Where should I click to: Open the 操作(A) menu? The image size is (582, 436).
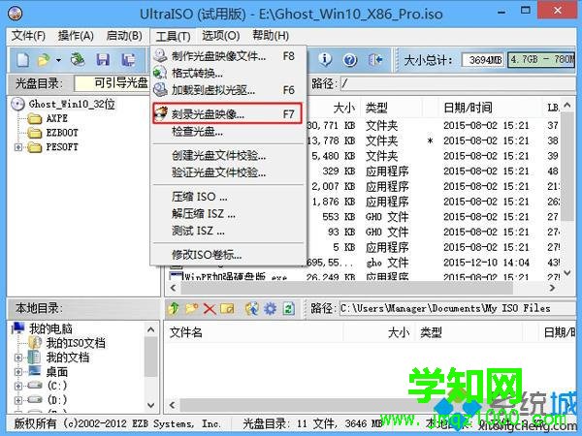tap(76, 36)
